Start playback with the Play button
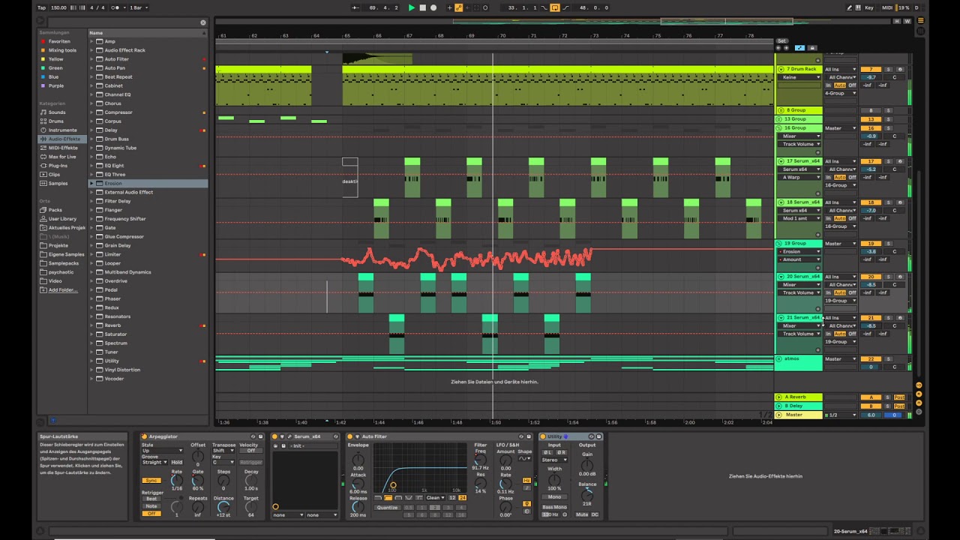The image size is (960, 540). tap(411, 7)
